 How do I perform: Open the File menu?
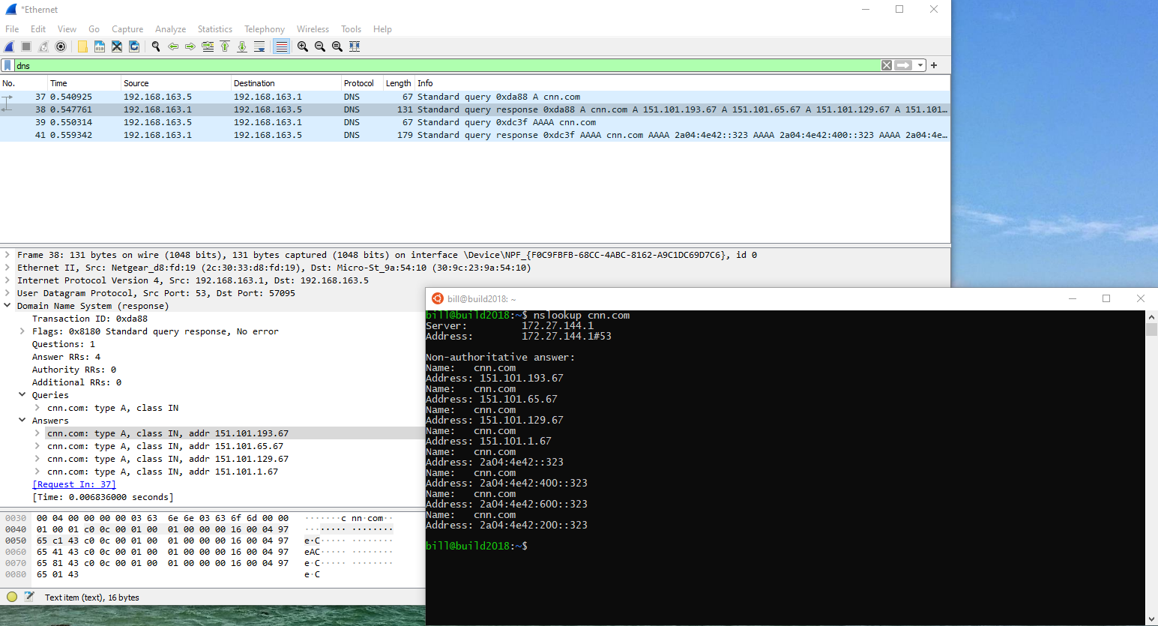tap(12, 29)
